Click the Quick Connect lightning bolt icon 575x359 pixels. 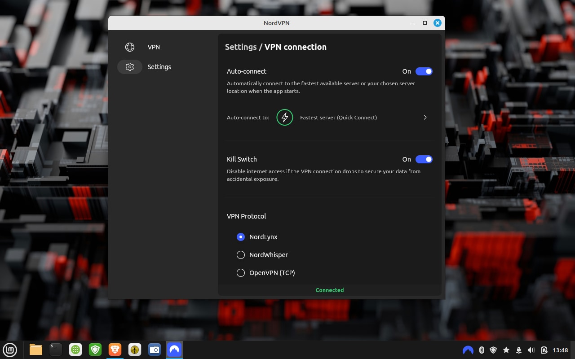tap(285, 118)
